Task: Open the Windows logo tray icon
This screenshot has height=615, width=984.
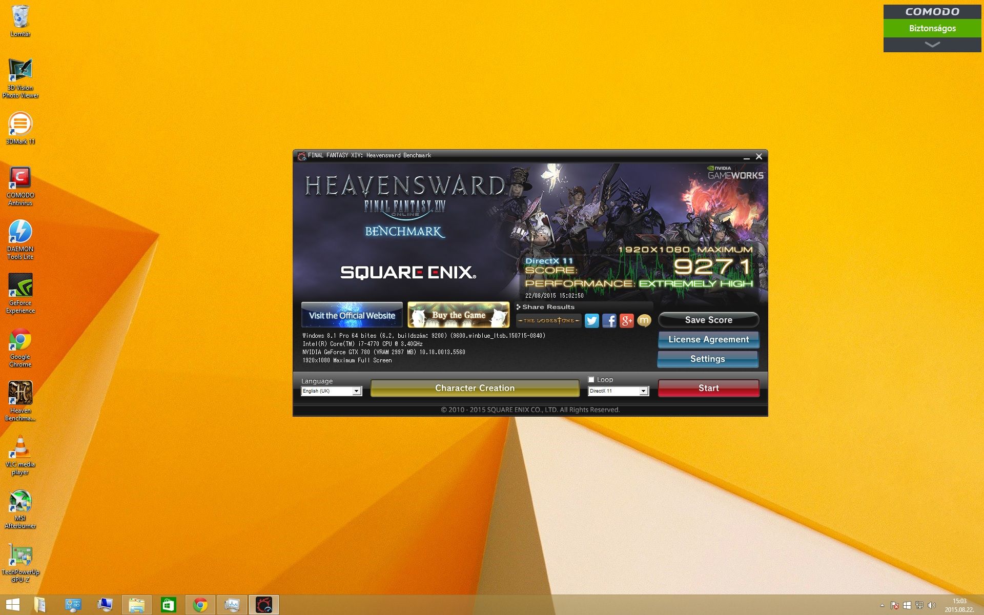Action: [x=907, y=605]
